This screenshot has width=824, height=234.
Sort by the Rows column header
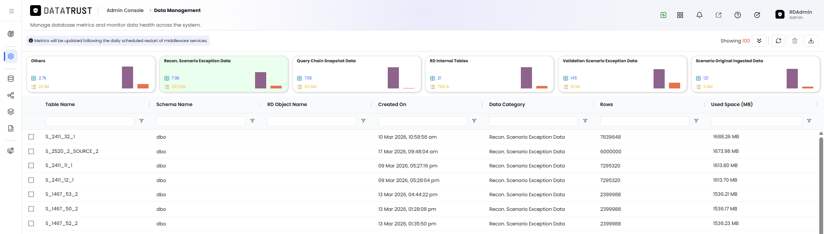click(x=606, y=104)
